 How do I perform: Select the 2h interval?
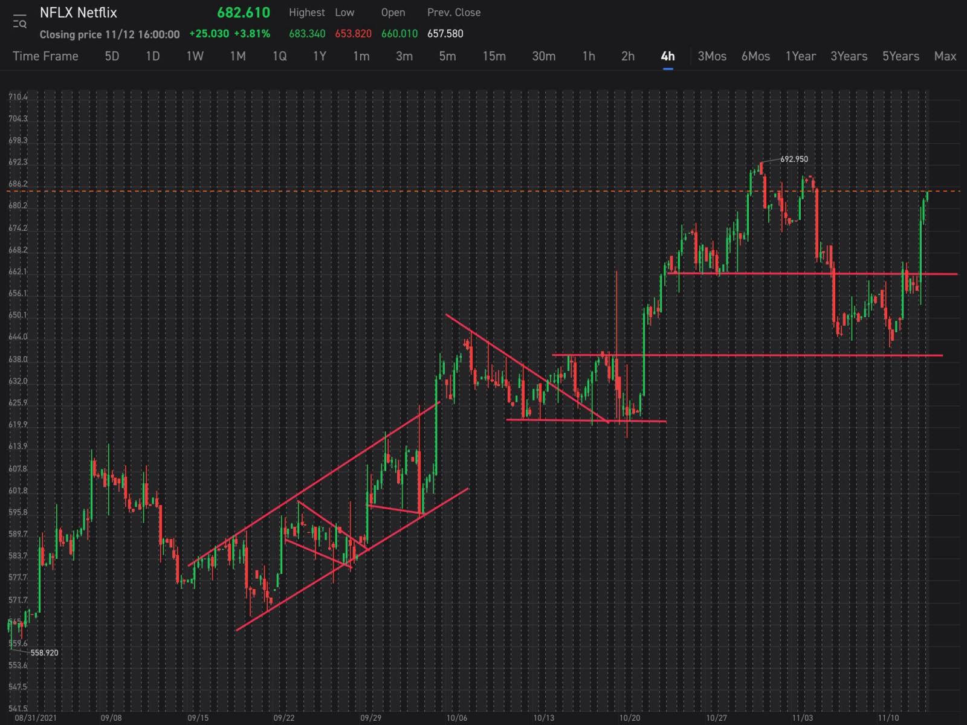628,56
